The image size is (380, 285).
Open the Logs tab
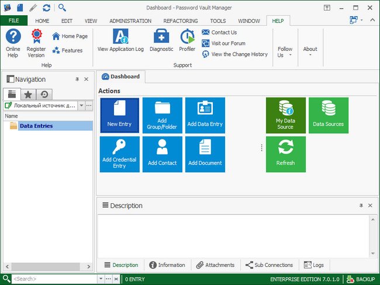point(313,265)
